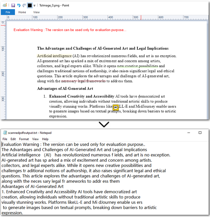Click the red 'Evaluation Warning' text in Paint
The height and width of the screenshot is (217, 210).
70,30
